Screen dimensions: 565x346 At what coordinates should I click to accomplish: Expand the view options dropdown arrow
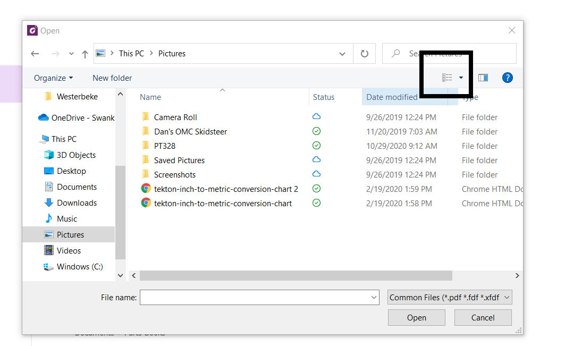click(x=461, y=78)
